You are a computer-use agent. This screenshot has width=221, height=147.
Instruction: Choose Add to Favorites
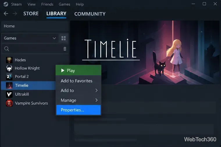[x=79, y=81]
